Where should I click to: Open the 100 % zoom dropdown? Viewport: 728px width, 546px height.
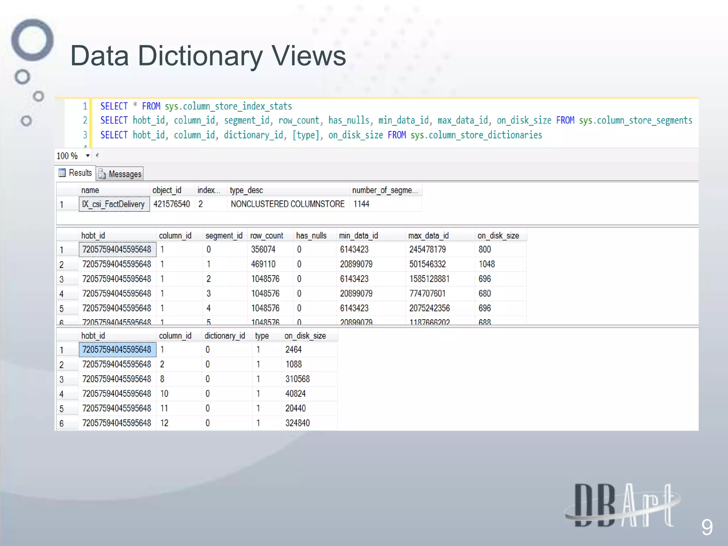(87, 156)
